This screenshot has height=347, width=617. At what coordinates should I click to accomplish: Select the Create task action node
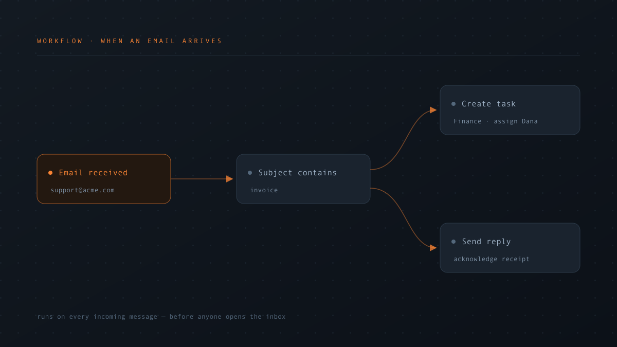510,110
